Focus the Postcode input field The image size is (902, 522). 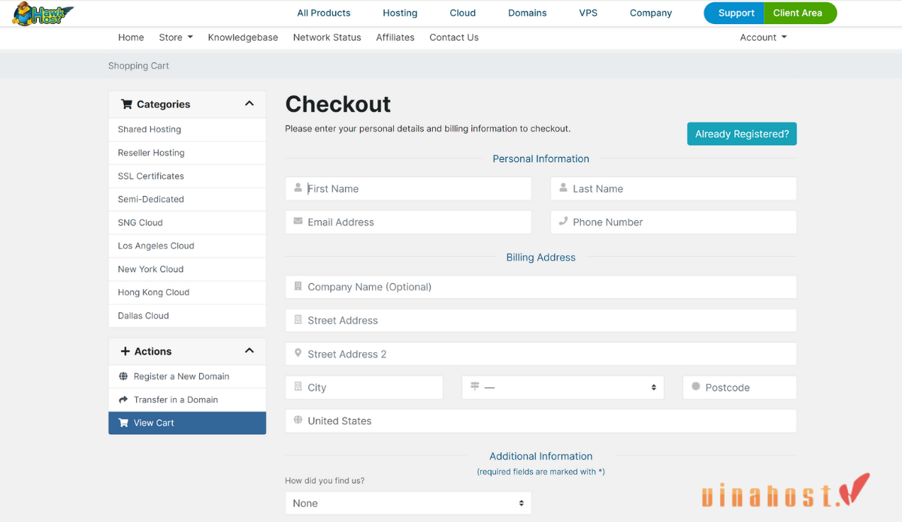740,388
